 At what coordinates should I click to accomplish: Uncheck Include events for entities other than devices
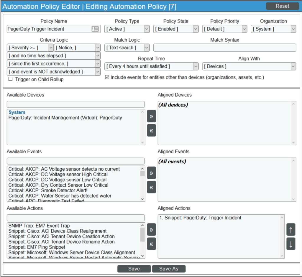click(x=107, y=77)
